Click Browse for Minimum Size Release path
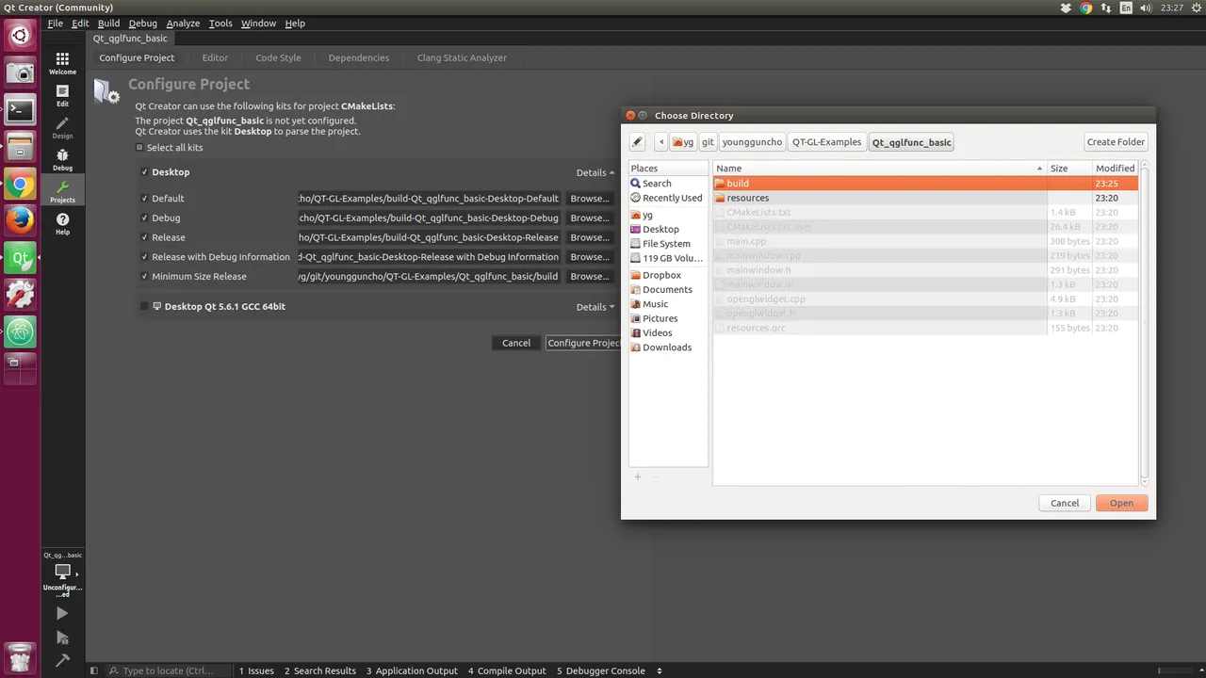Viewport: 1206px width, 678px height. [x=590, y=277]
